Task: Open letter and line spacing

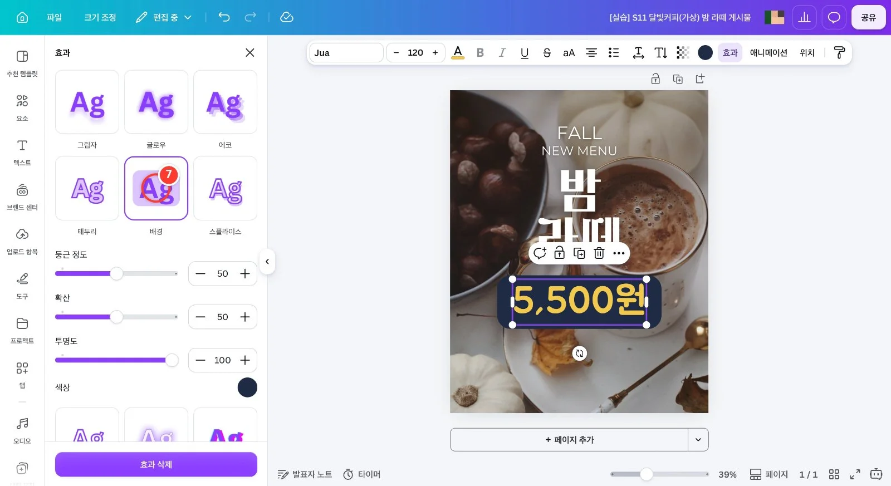Action: [x=639, y=53]
